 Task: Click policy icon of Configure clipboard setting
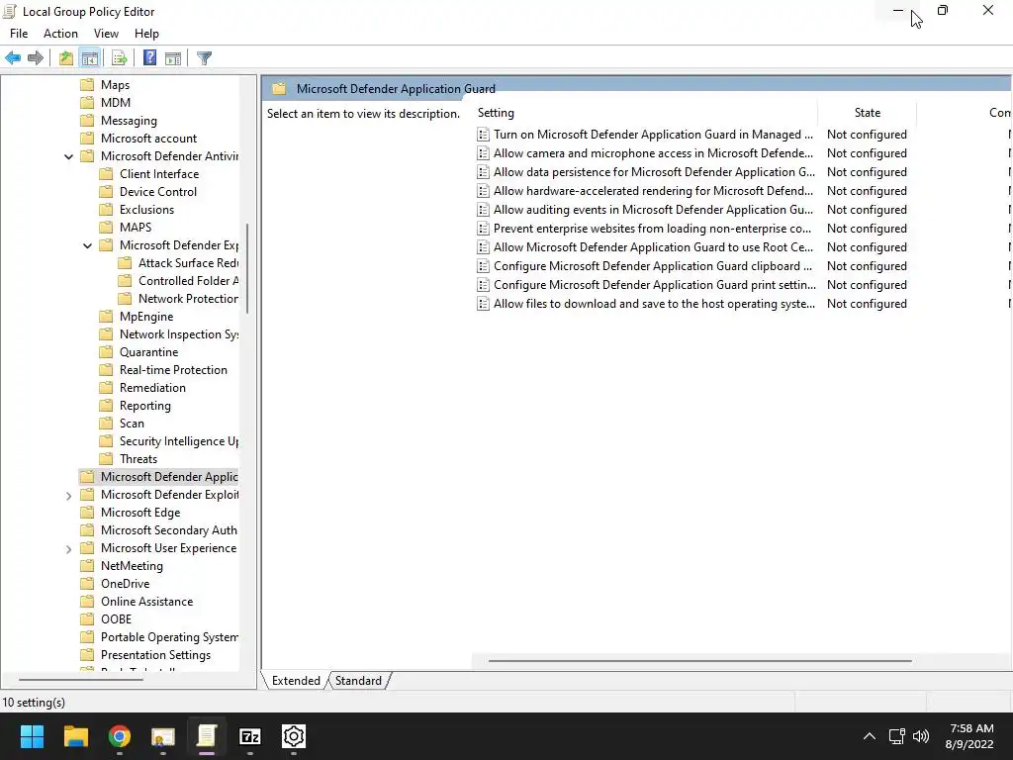coord(483,265)
